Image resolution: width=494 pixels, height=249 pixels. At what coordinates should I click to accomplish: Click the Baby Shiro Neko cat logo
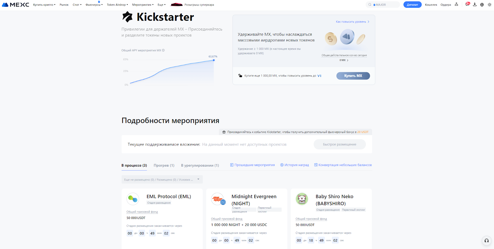(x=302, y=199)
